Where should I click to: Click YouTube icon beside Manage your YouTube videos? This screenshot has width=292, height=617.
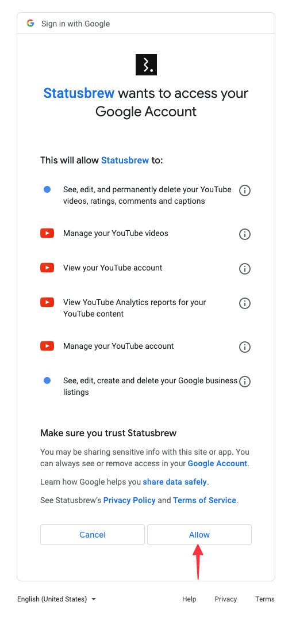pos(47,233)
